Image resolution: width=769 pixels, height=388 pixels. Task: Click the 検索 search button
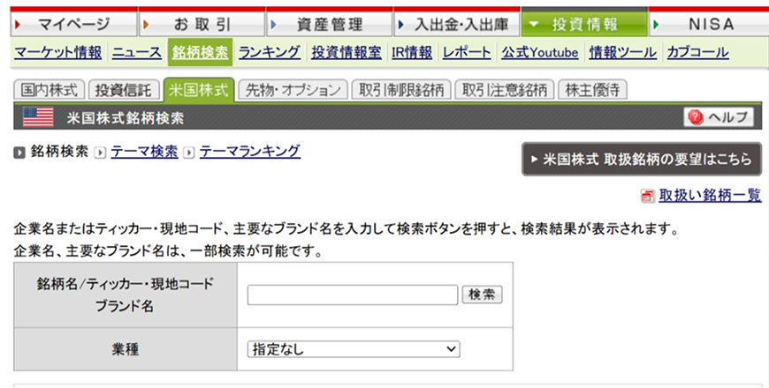tap(482, 295)
